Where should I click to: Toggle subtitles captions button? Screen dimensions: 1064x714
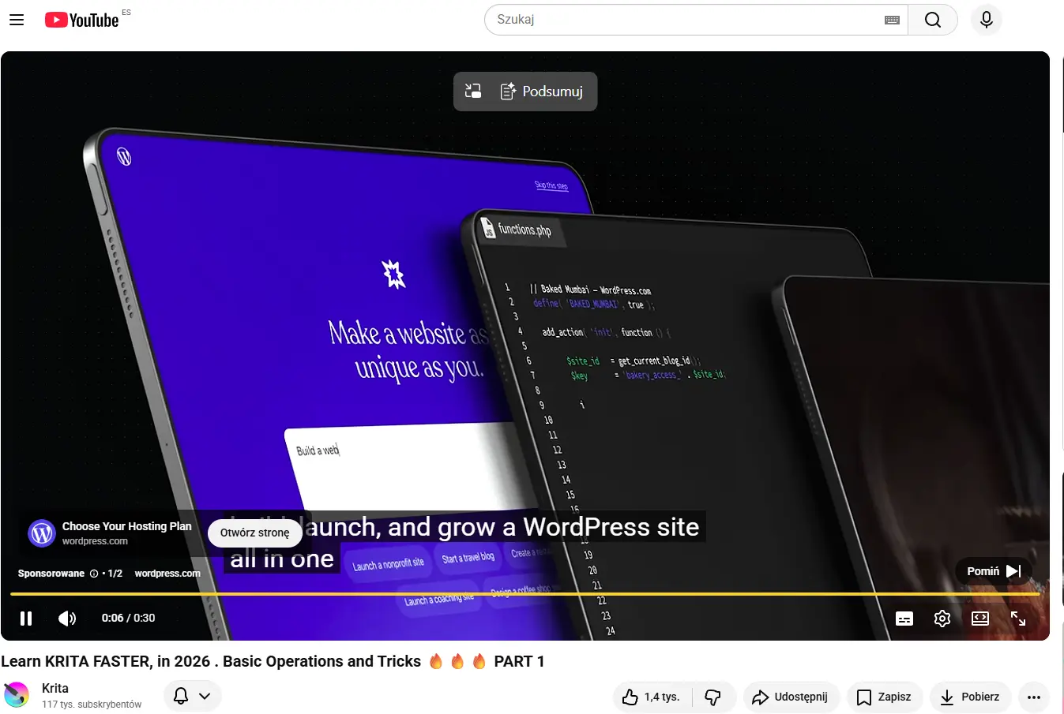click(x=904, y=619)
